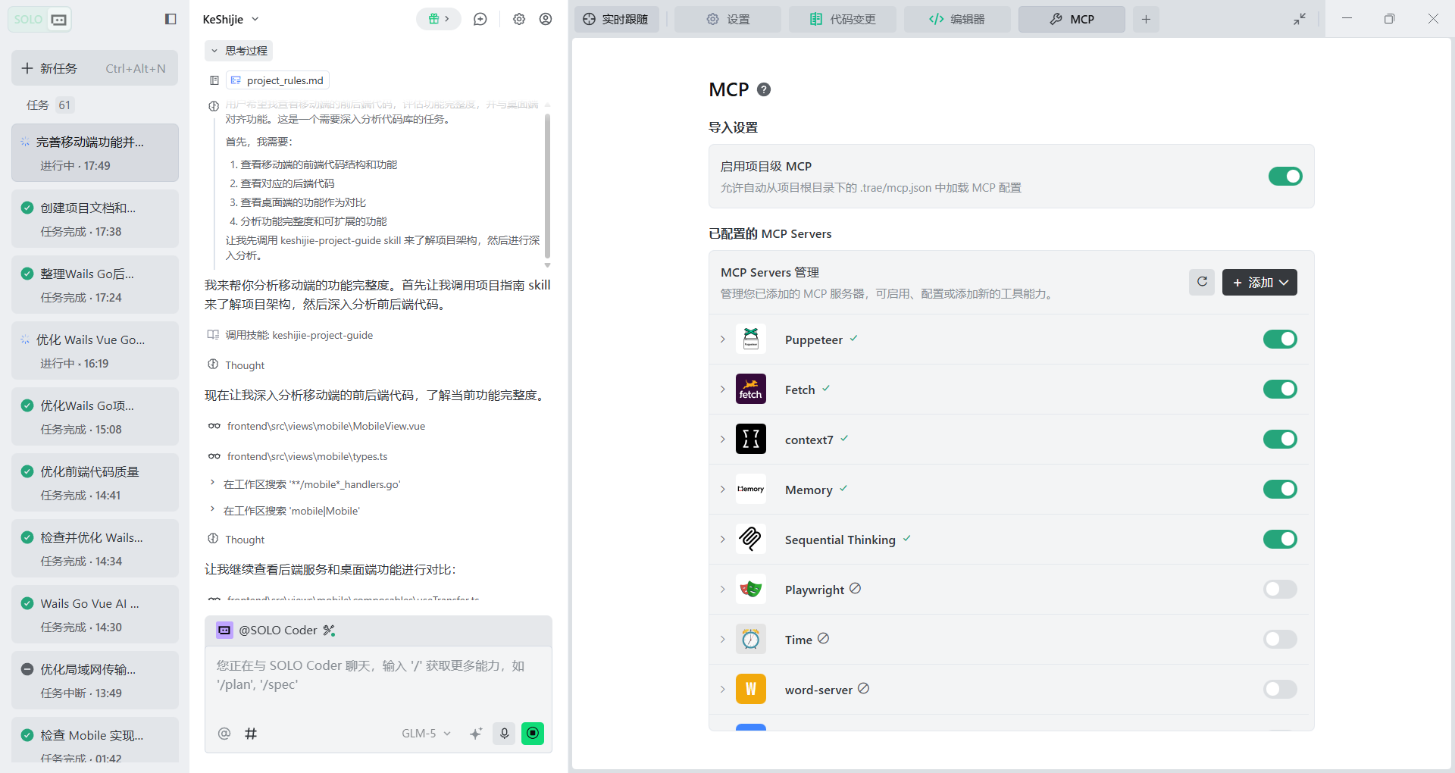Screen dimensions: 1455x773
Task: Turn off the Puppeteer server
Action: coord(1280,339)
